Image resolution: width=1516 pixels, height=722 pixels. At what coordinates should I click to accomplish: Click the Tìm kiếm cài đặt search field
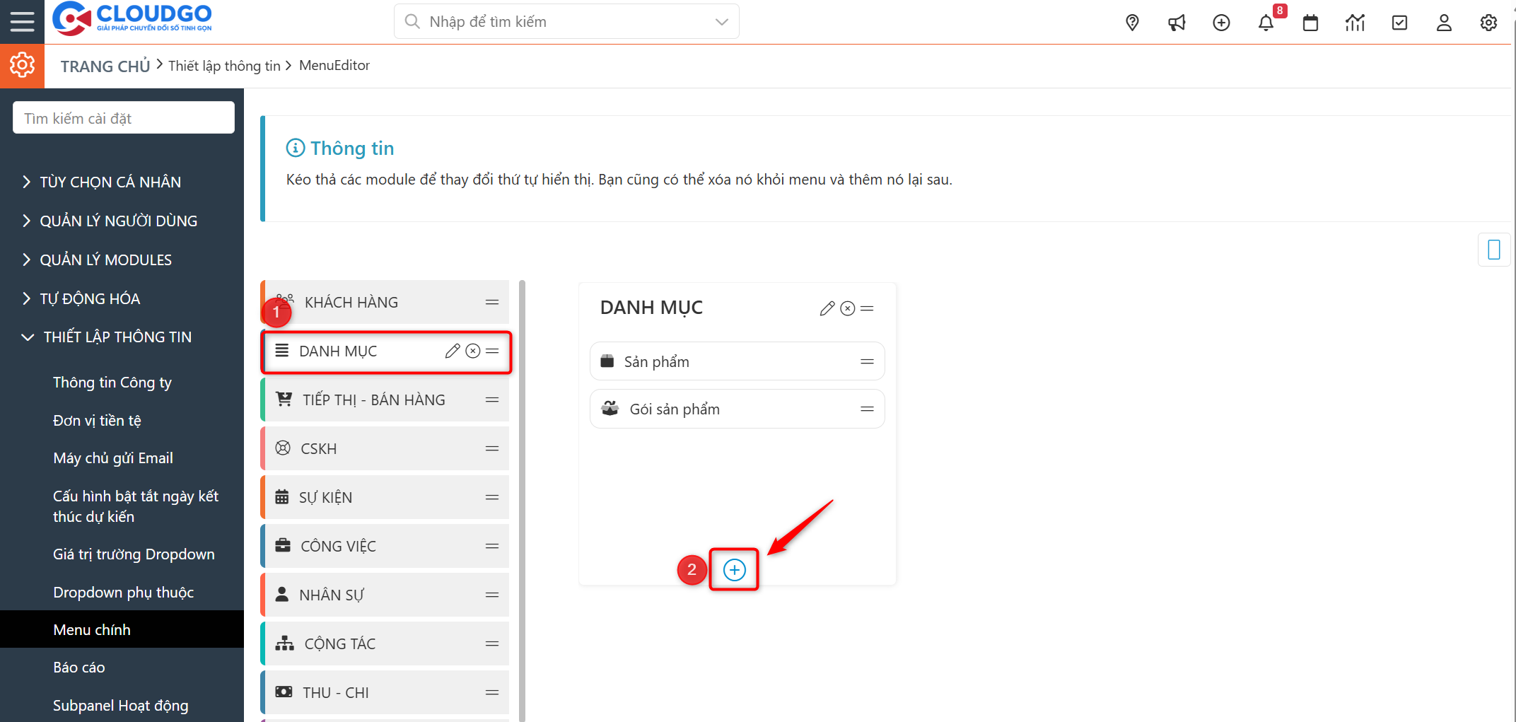(x=123, y=117)
